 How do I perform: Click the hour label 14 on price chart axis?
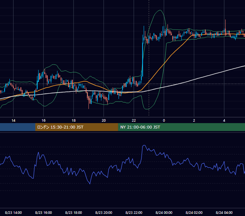pos(13,120)
